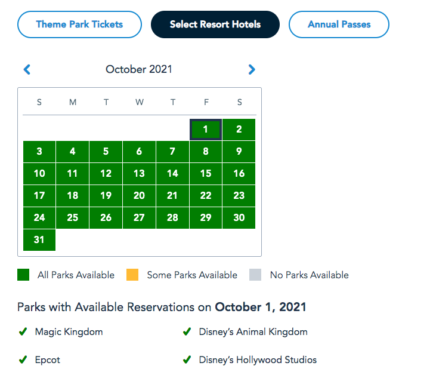433x378 pixels.
Task: Open the Annual Passes tab
Action: click(x=339, y=24)
